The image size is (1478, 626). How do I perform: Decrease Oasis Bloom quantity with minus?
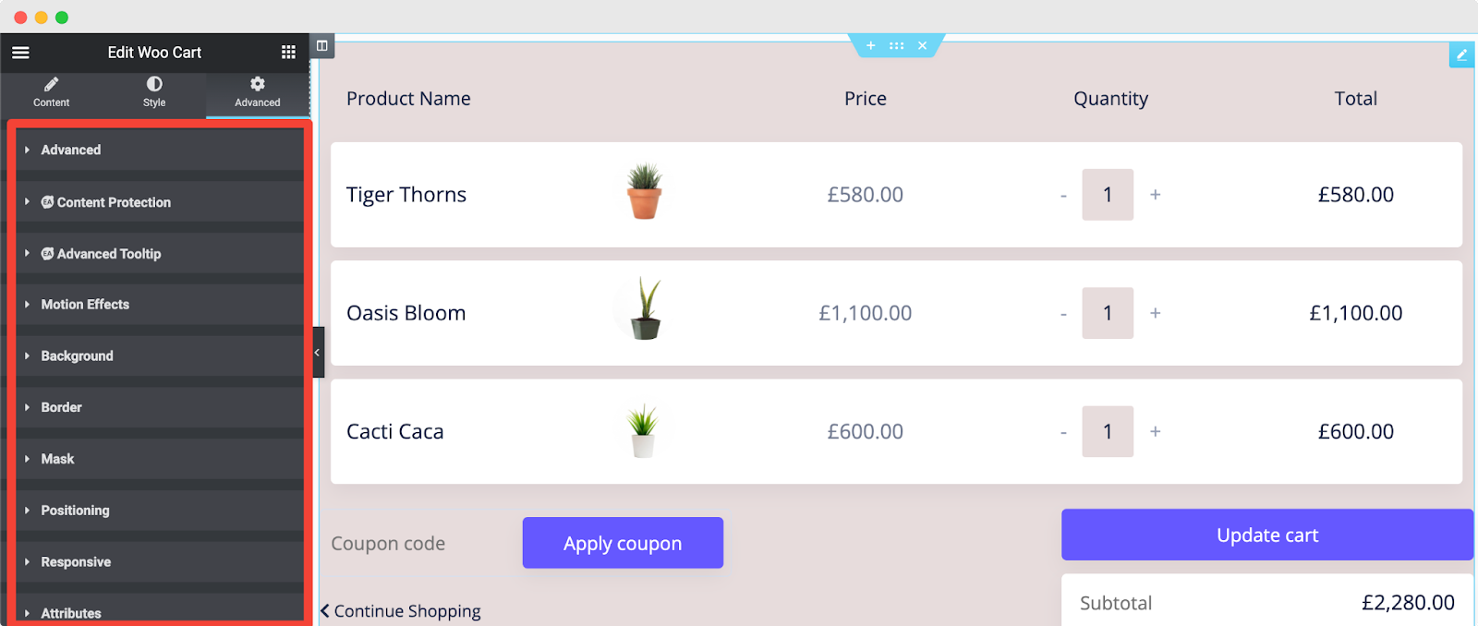tap(1063, 314)
